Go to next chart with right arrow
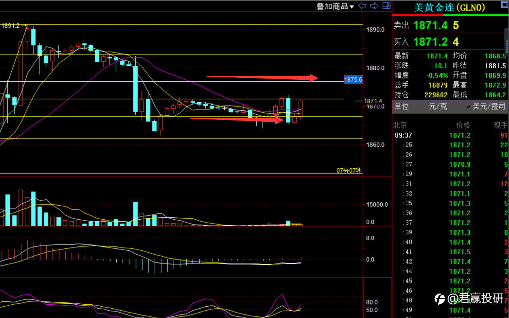509x318 pixels. 374,6
